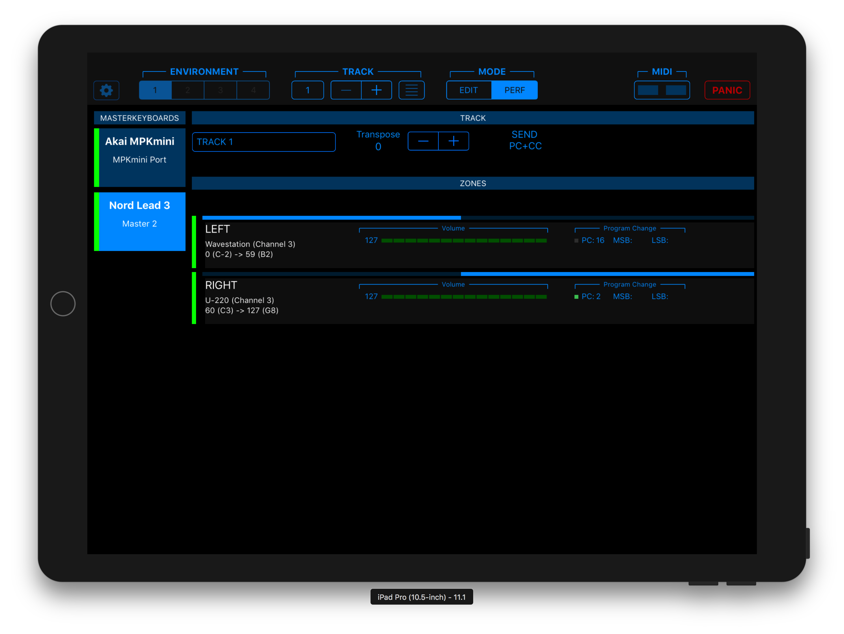This screenshot has width=844, height=634.
Task: Toggle the RIGHT zone PC: 2 indicator
Action: click(x=576, y=297)
